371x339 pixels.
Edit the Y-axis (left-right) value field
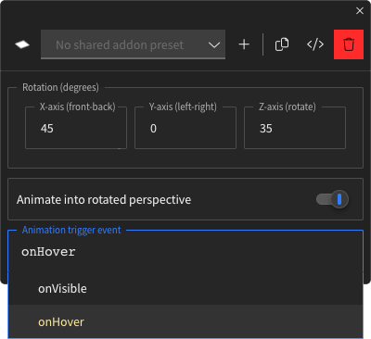coord(185,128)
